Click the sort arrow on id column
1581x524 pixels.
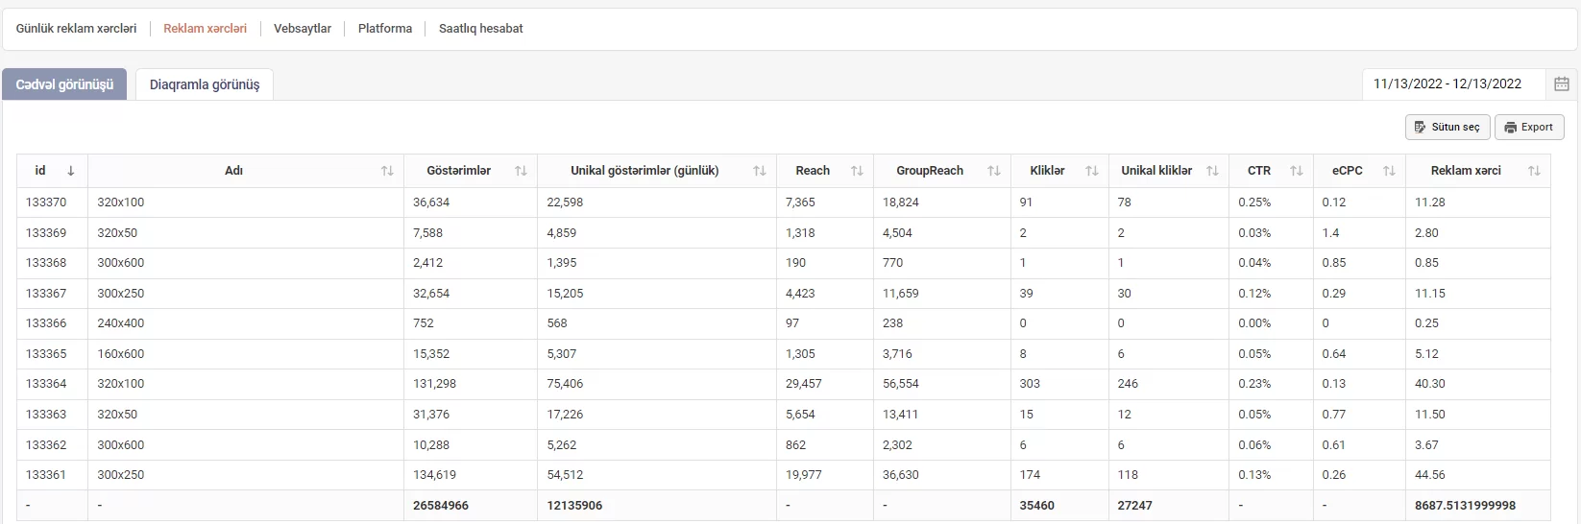71,171
